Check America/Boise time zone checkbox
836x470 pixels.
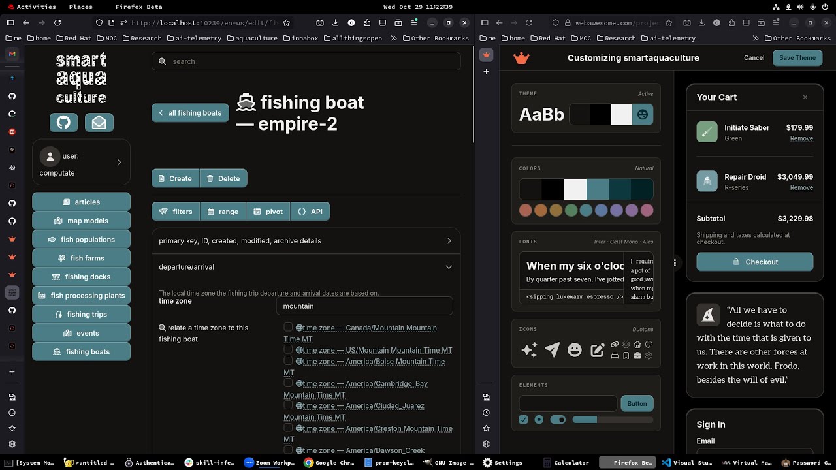(x=288, y=360)
